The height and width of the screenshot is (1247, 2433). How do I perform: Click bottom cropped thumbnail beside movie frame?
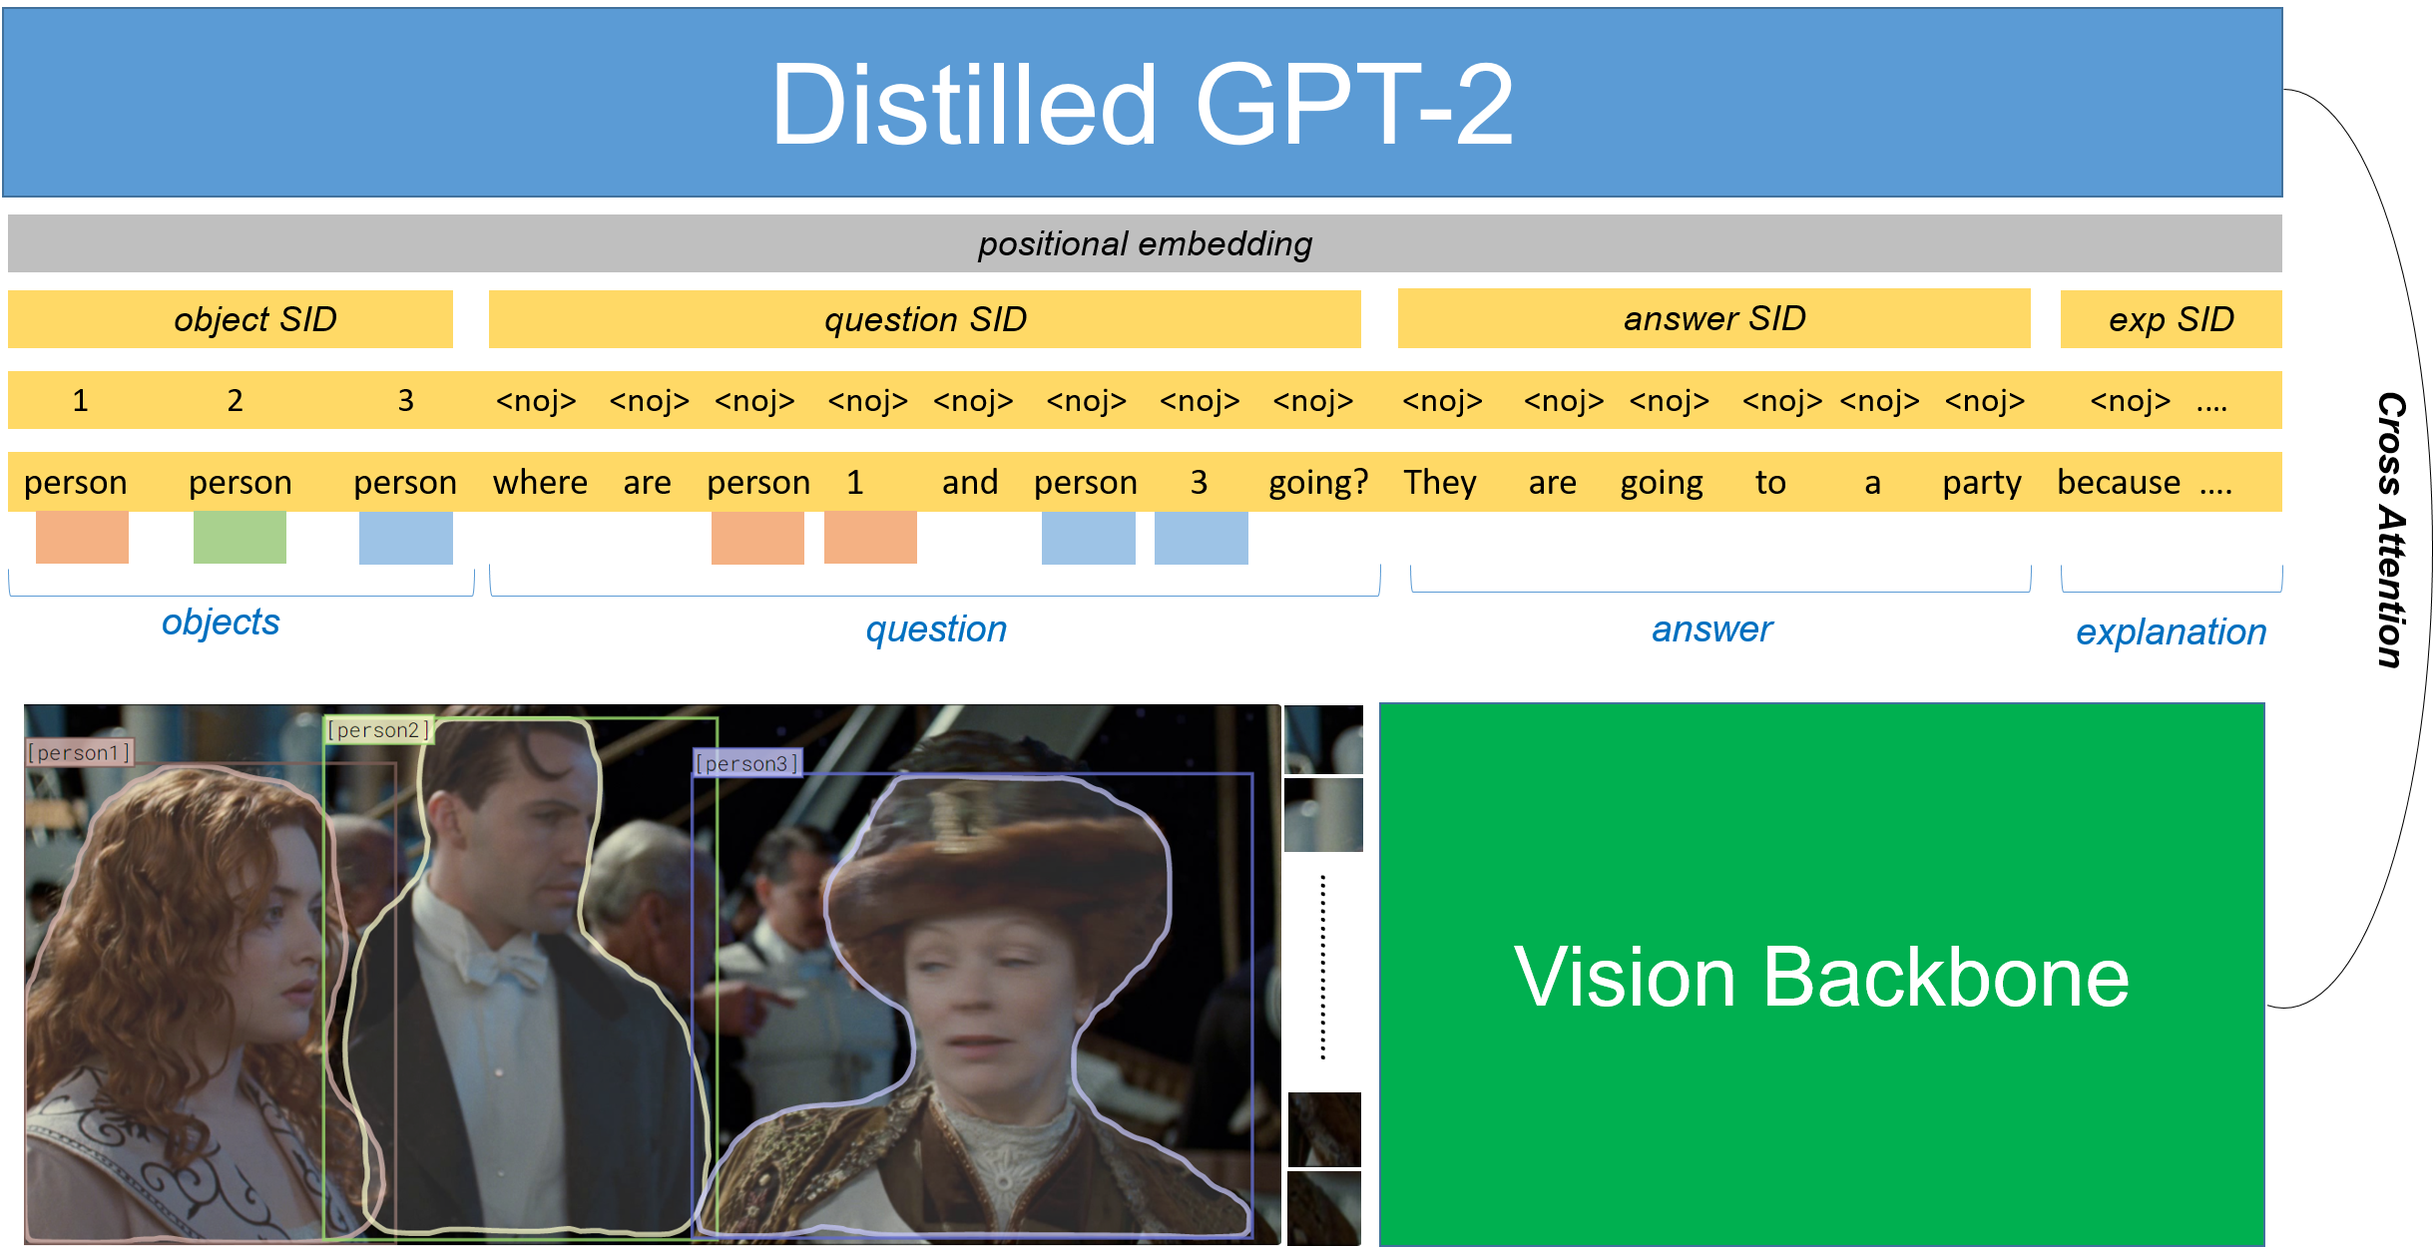click(x=1323, y=1209)
